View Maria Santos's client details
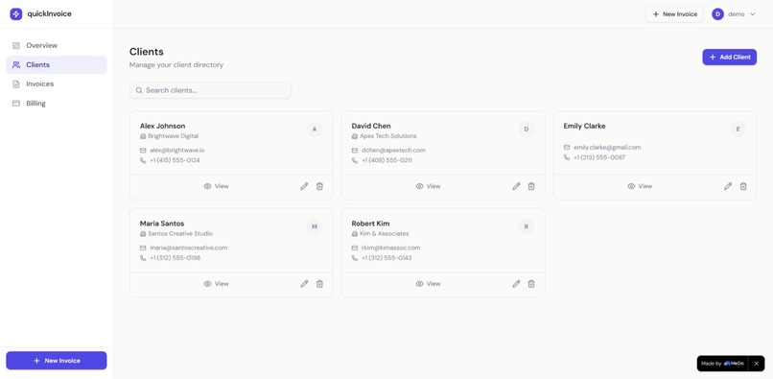The width and height of the screenshot is (773, 379). tap(216, 284)
